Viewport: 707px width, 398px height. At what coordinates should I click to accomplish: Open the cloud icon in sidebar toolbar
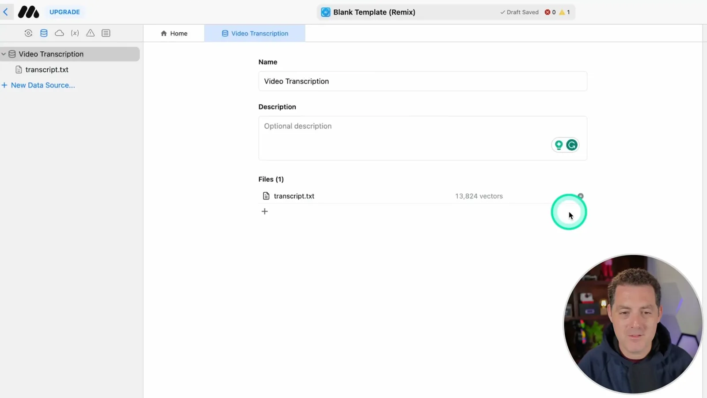click(59, 33)
